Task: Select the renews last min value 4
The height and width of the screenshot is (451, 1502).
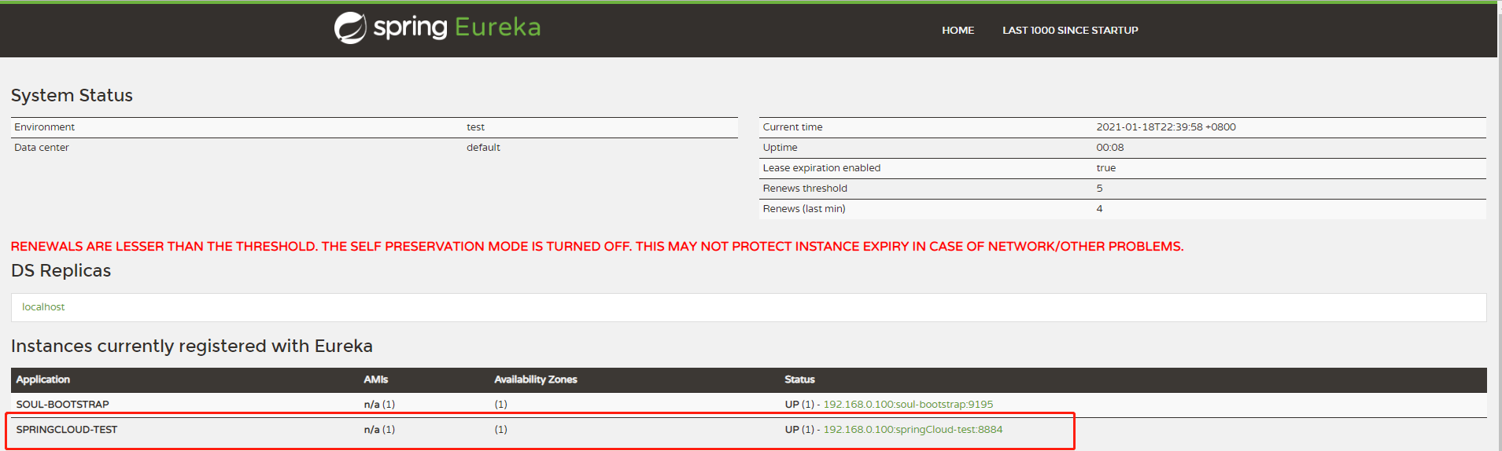Action: [1099, 209]
